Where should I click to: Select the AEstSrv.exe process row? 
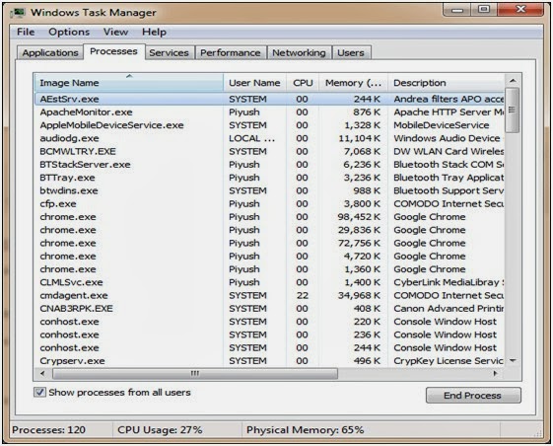(x=270, y=99)
